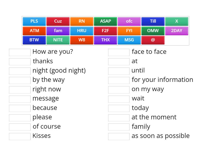Viewport: 211px width, 158px height.
Task: Select the green X tile
Action: coord(177,21)
